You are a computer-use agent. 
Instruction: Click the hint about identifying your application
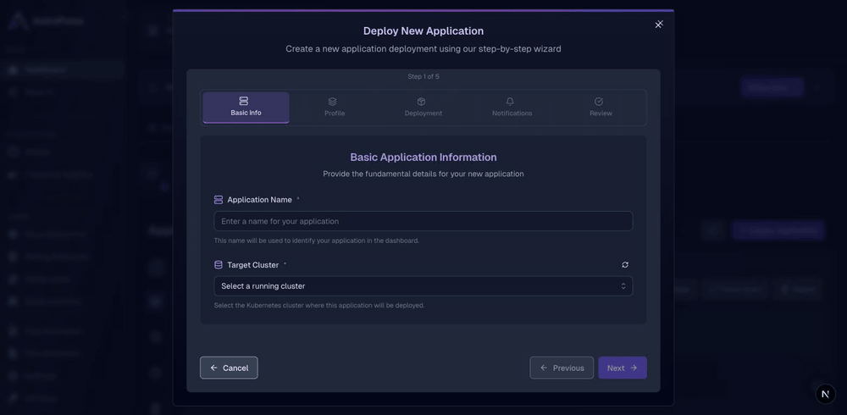317,241
